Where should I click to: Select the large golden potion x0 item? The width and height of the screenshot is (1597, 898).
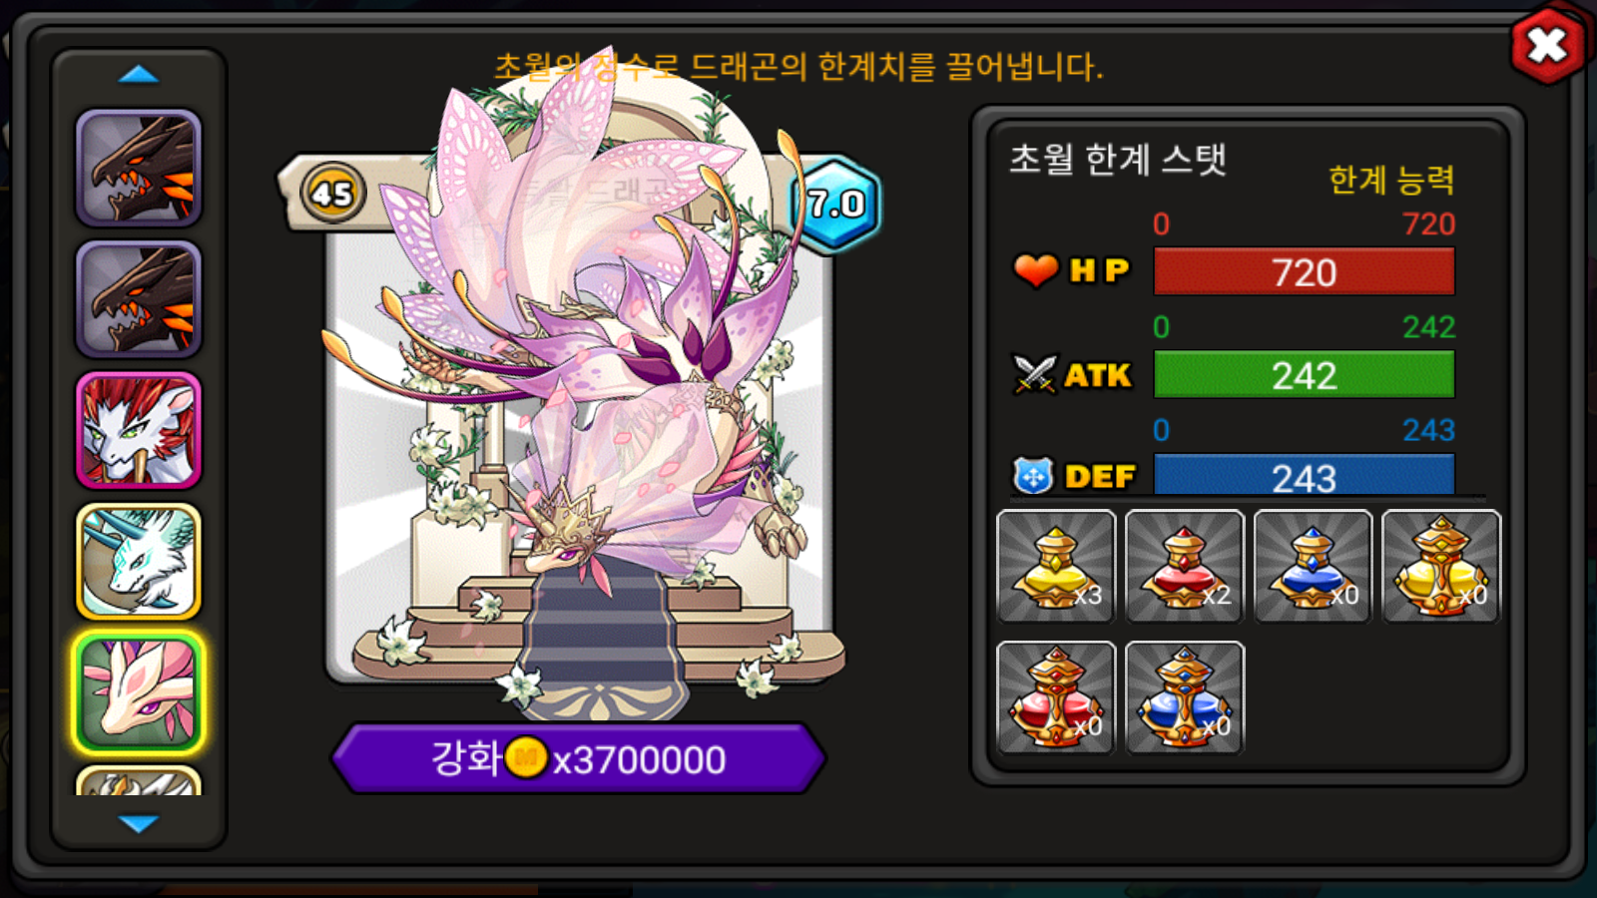[1441, 567]
